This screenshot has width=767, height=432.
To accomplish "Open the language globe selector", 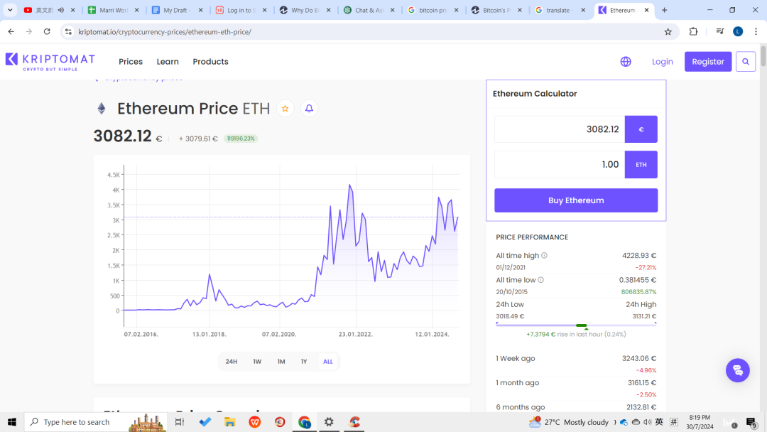I will tap(626, 62).
